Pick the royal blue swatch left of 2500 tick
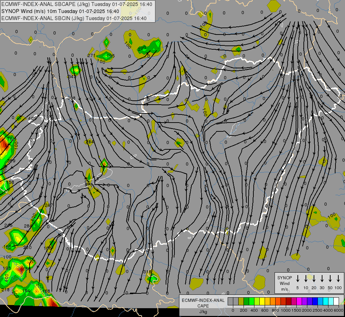Viewport: 345px width, 317px height. (x=315, y=301)
